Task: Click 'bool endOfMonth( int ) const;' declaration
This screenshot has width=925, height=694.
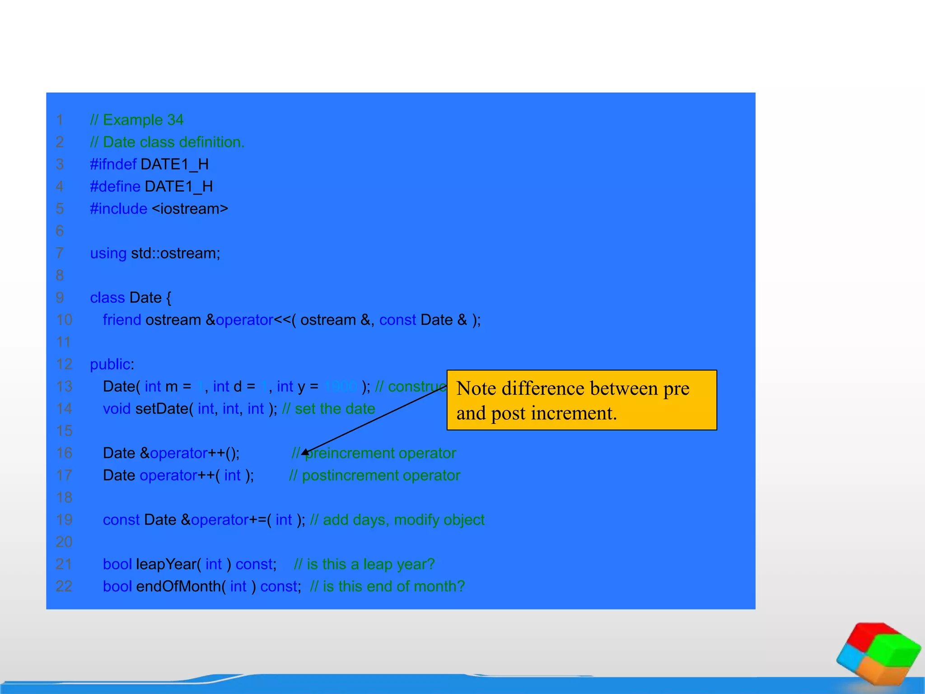Action: 202,586
